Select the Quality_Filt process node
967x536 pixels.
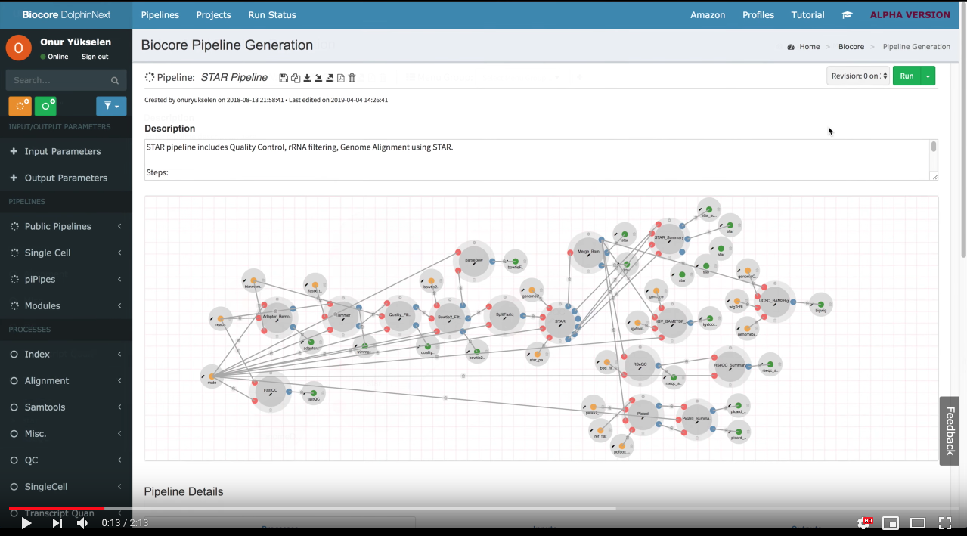point(398,316)
